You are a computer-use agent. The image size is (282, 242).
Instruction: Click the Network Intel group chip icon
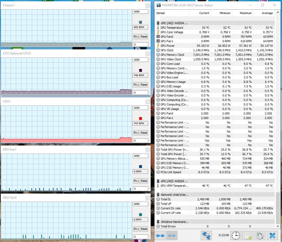pos(158,195)
